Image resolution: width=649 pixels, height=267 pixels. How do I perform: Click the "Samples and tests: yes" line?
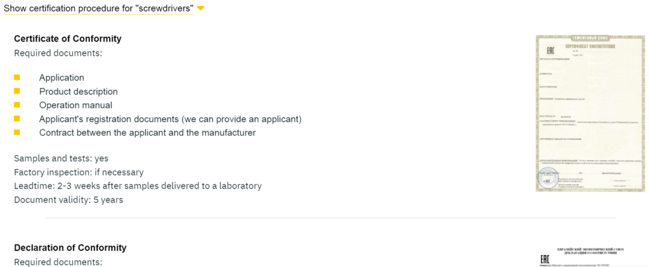(x=61, y=158)
